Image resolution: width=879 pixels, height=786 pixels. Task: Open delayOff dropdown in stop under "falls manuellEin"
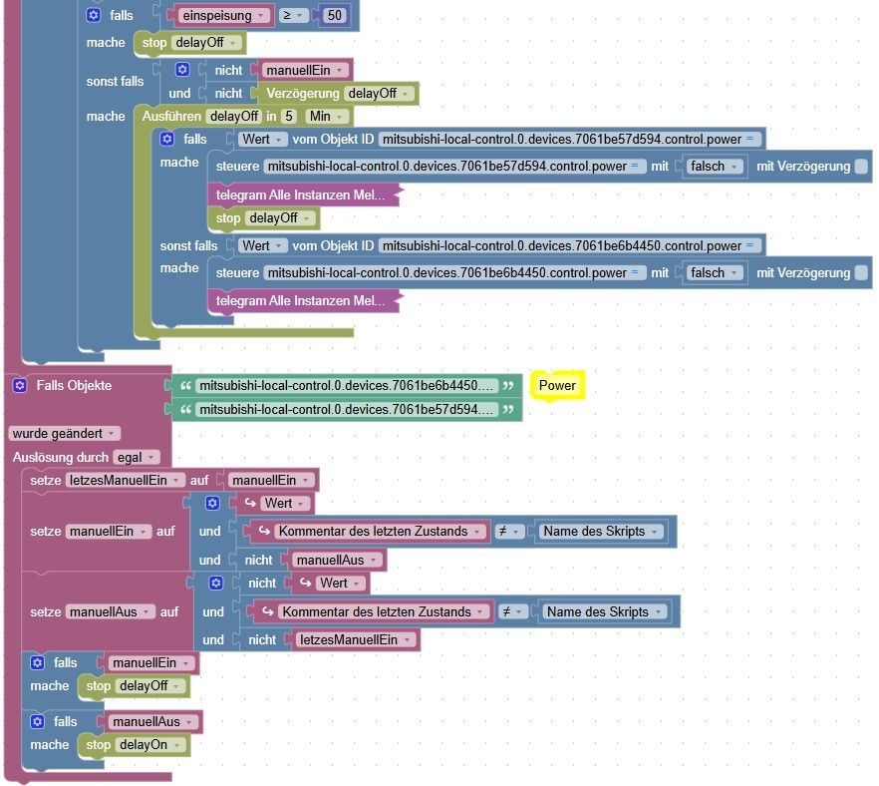(x=149, y=686)
